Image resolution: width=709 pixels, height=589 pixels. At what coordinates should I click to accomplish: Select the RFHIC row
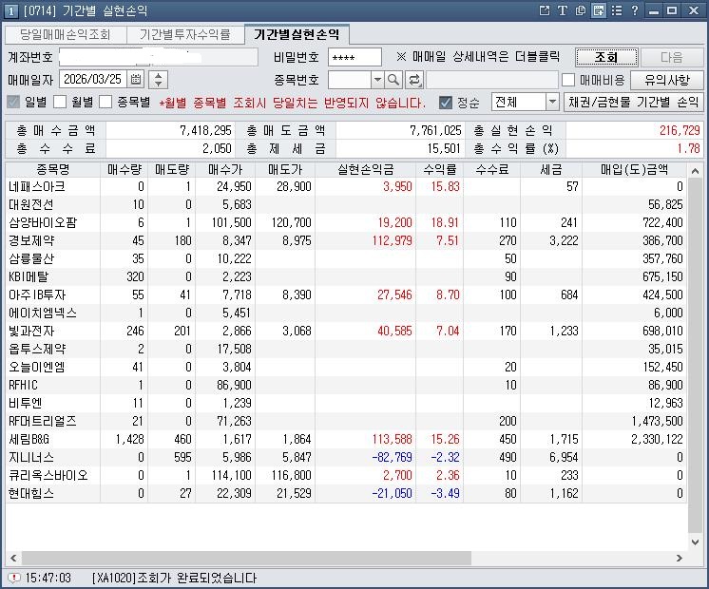point(346,385)
